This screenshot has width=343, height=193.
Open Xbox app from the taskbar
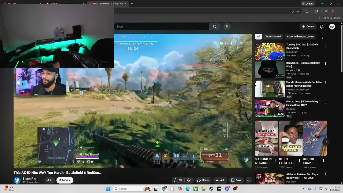pyautogui.click(x=196, y=189)
